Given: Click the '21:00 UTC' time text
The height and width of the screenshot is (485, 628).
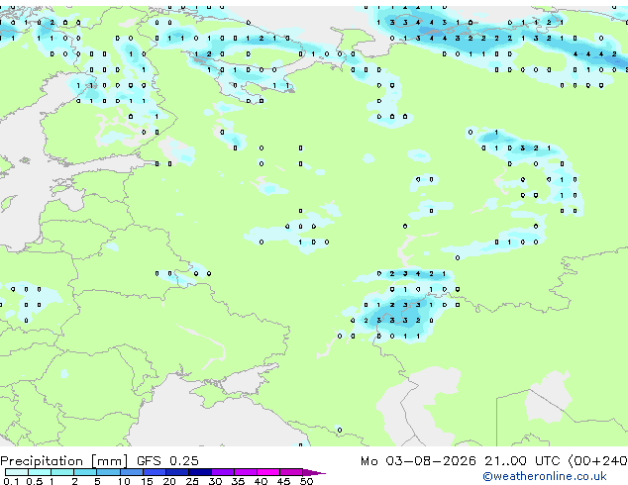Looking at the screenshot, I should pos(522,460).
